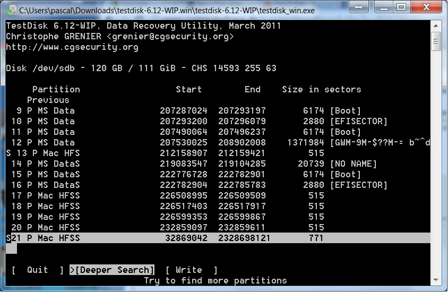The image size is (448, 292).
Task: Click the scrollbar down arrow
Action: pyautogui.click(x=436, y=280)
